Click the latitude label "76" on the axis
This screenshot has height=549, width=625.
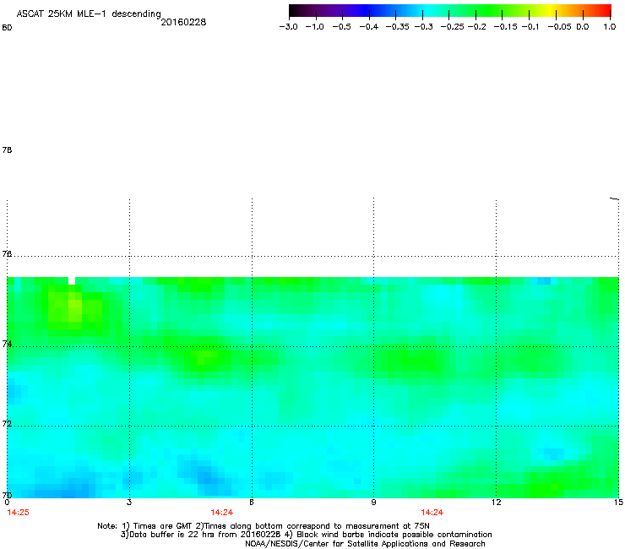point(7,253)
